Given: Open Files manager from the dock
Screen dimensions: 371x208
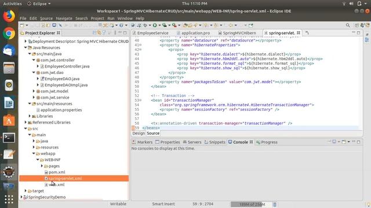Looking at the screenshot, I should click(x=9, y=68).
